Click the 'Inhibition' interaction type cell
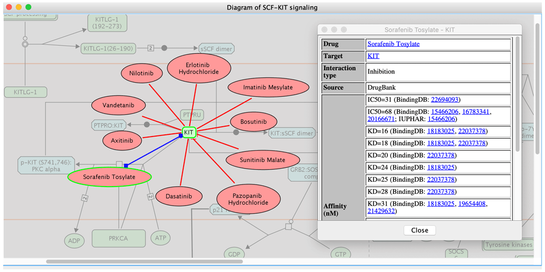The width and height of the screenshot is (545, 272). 438,72
